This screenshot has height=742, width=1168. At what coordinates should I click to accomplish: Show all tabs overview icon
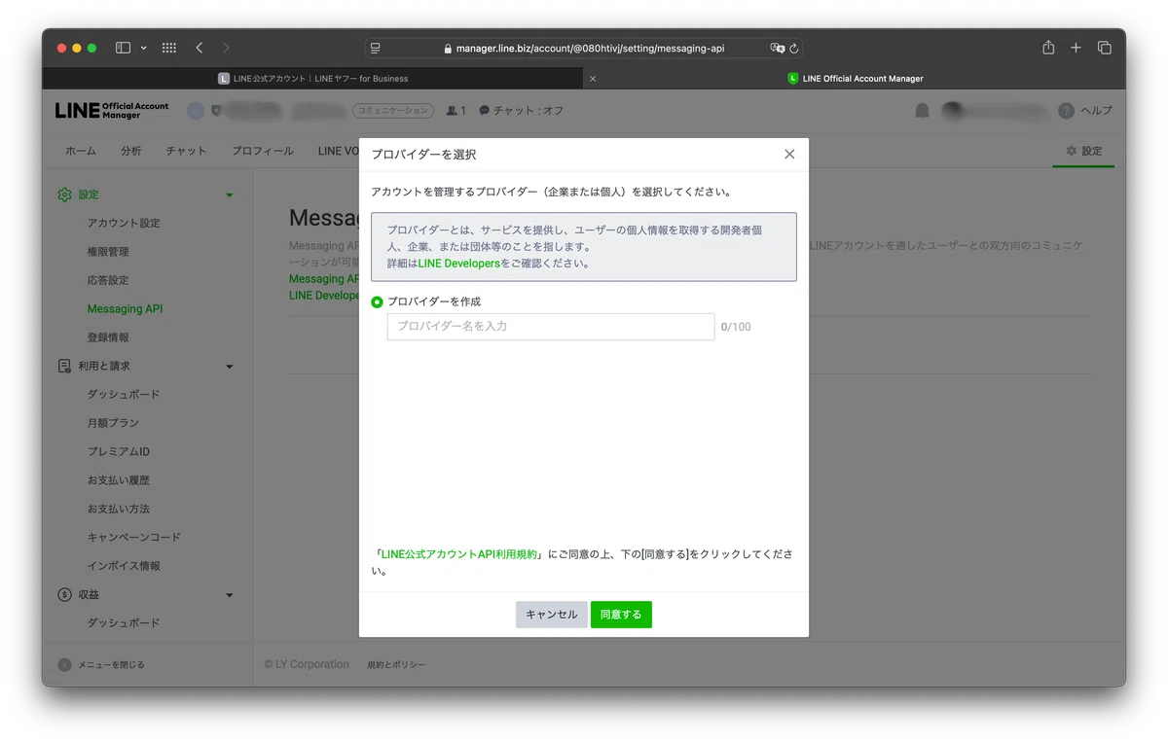coord(1105,48)
